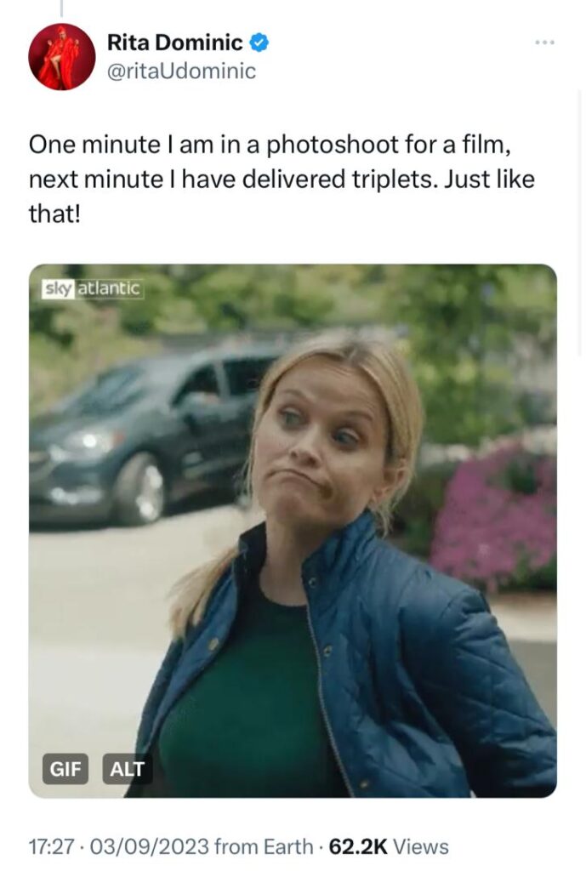The height and width of the screenshot is (871, 586).
Task: Select the 'from Earth' location text
Action: click(x=264, y=846)
